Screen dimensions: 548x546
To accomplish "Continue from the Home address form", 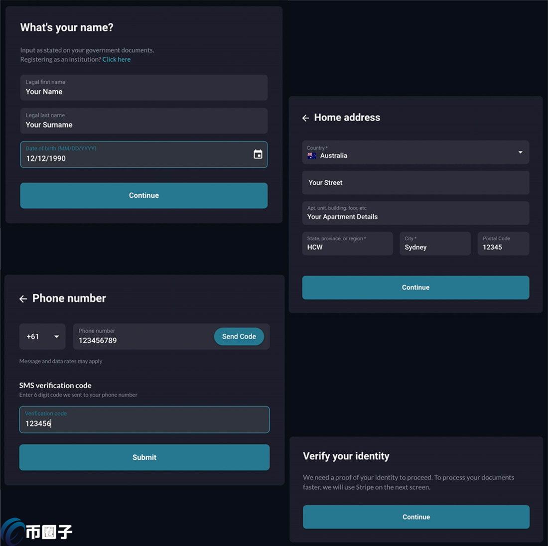I will [x=415, y=287].
